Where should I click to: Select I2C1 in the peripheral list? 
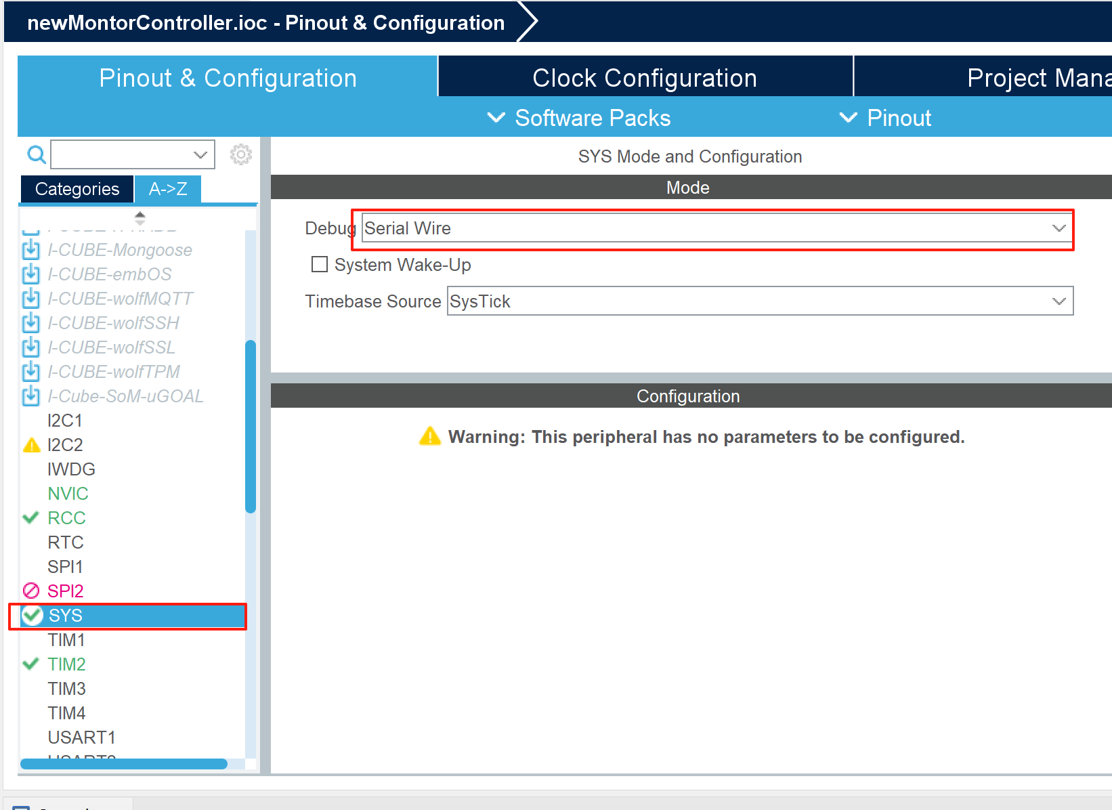65,421
